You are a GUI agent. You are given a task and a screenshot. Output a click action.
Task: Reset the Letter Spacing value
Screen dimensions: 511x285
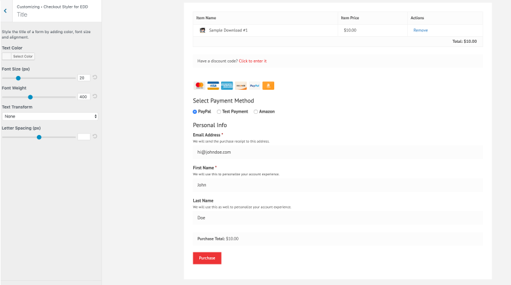(x=95, y=137)
